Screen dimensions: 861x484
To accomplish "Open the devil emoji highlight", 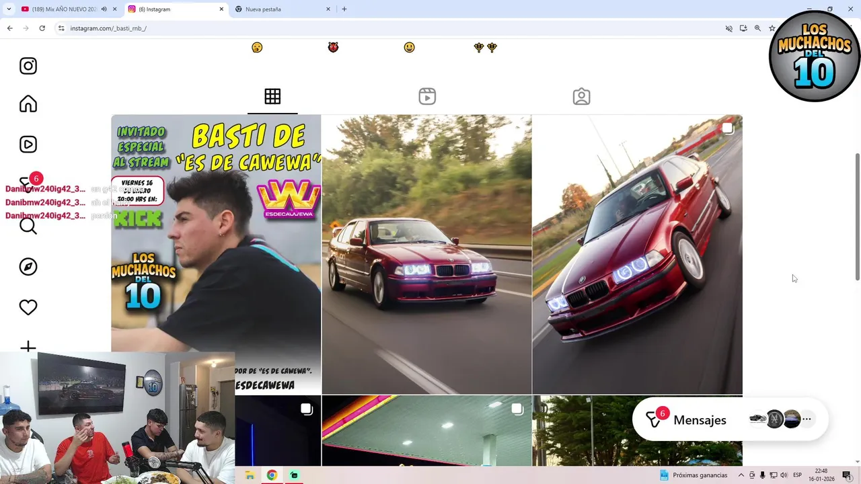I will [x=333, y=47].
